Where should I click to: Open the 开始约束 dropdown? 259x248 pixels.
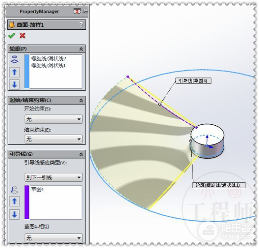click(x=54, y=119)
